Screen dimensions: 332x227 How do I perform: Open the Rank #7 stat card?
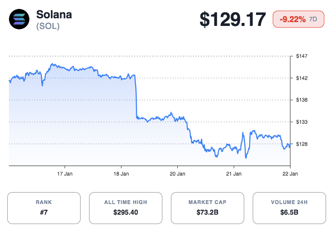point(44,208)
